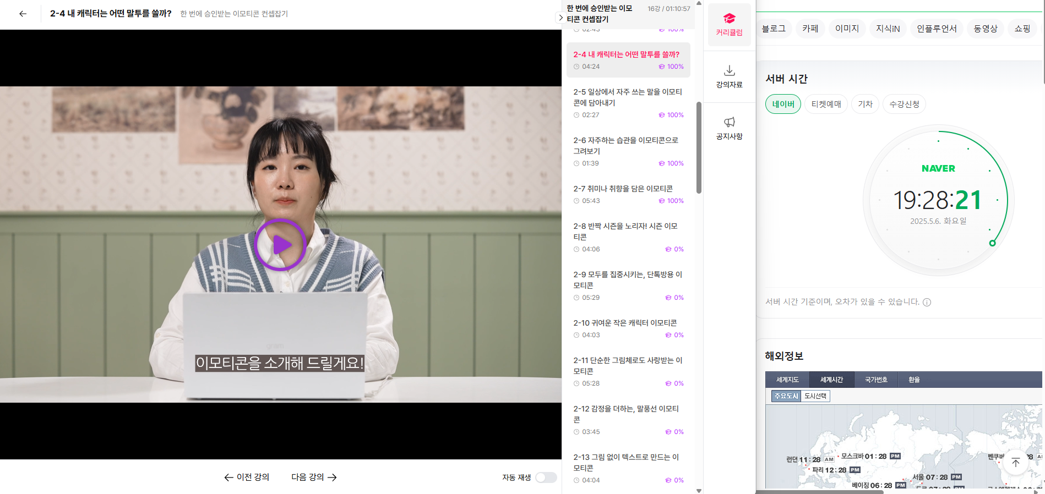The image size is (1045, 494).
Task: Go to 이전 강의 previous lecture
Action: pyautogui.click(x=247, y=477)
